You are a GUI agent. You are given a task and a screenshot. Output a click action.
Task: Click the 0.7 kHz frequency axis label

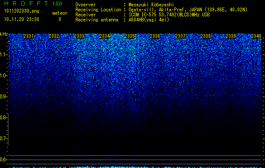coord(3,139)
